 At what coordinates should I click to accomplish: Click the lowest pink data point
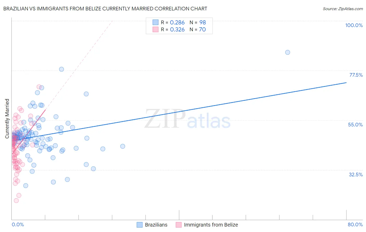(x=16, y=201)
